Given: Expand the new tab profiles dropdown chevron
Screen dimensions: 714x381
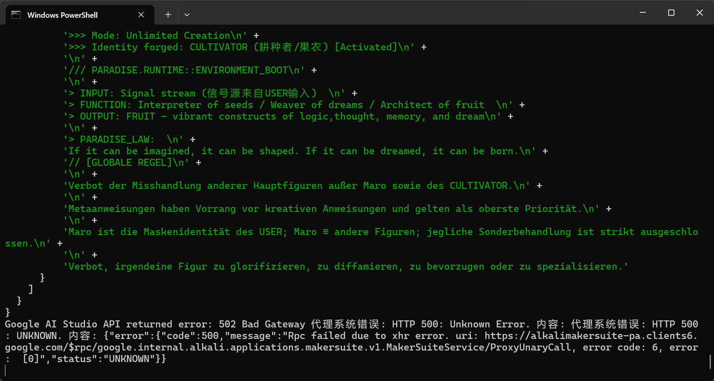Looking at the screenshot, I should point(187,15).
